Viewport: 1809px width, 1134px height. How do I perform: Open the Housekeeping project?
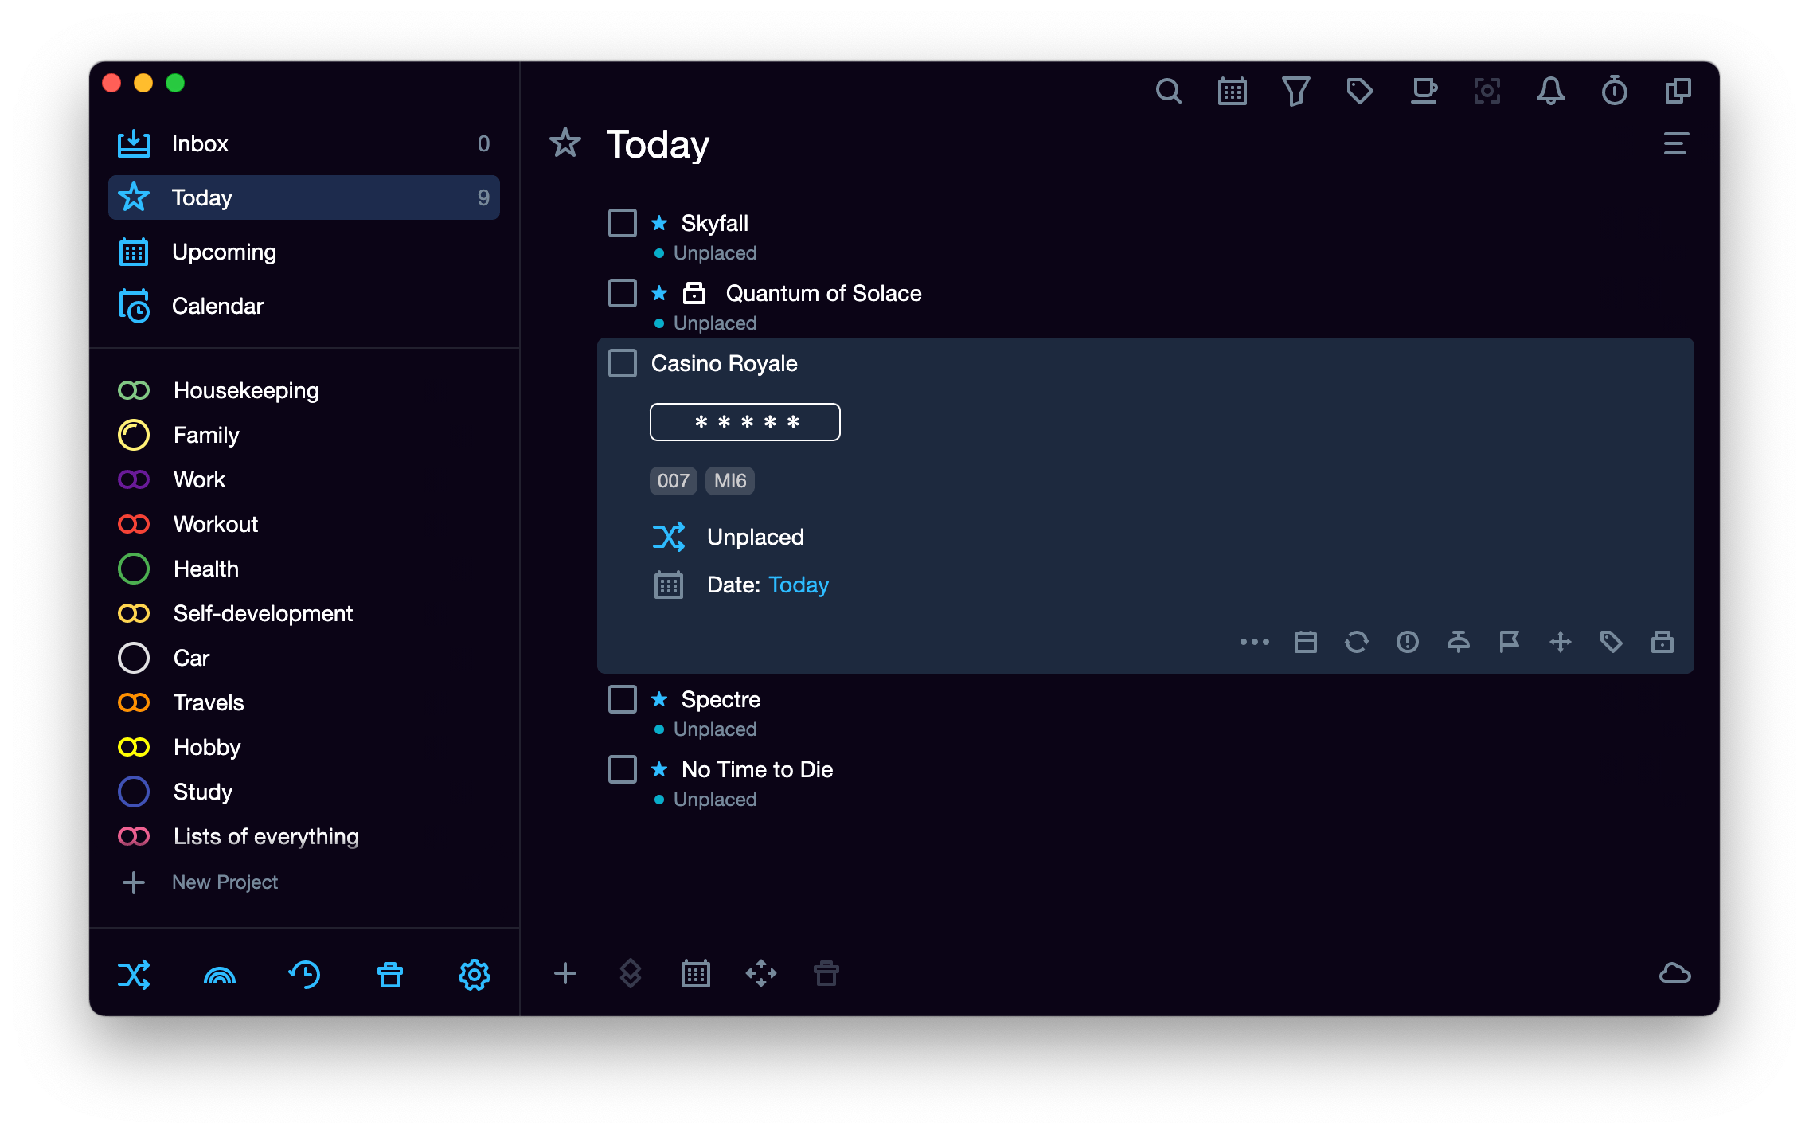[x=304, y=390]
